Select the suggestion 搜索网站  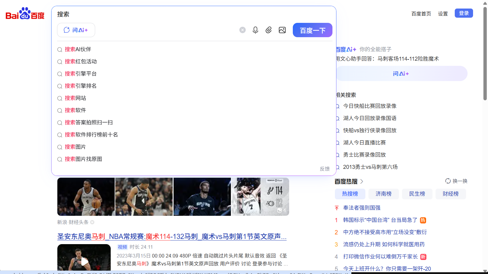75,98
